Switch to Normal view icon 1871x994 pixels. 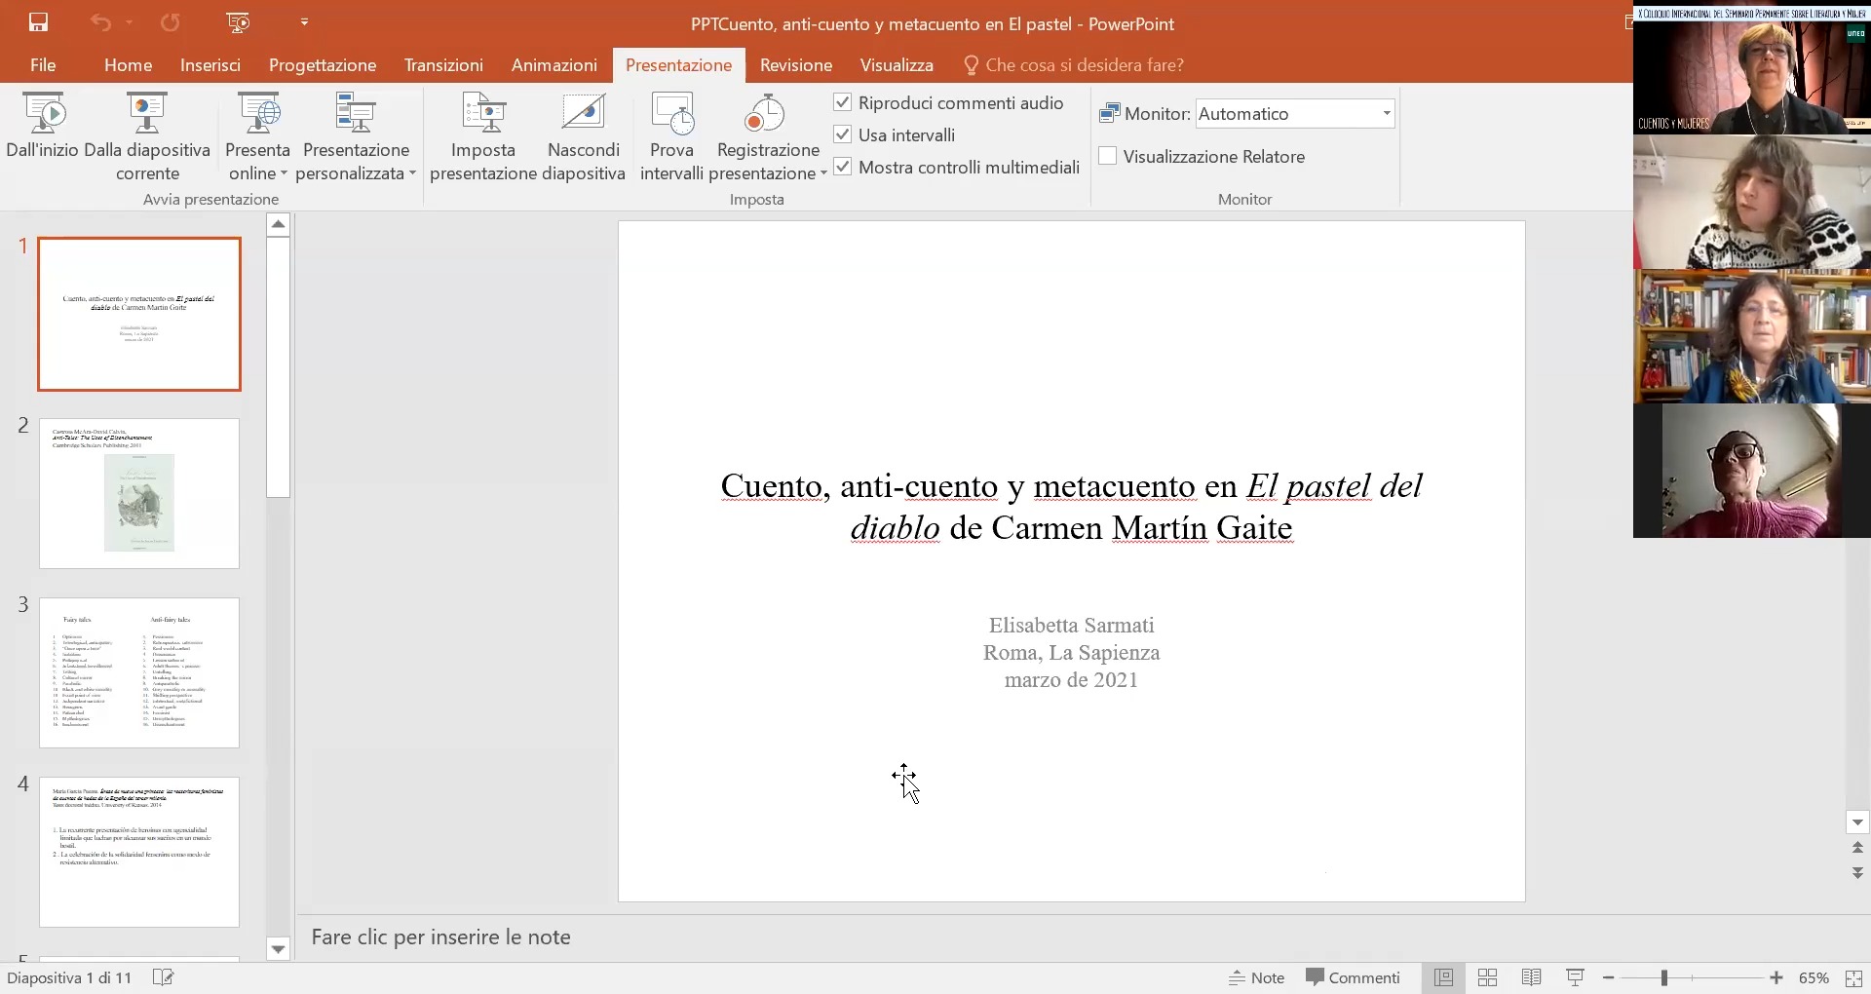tap(1443, 977)
